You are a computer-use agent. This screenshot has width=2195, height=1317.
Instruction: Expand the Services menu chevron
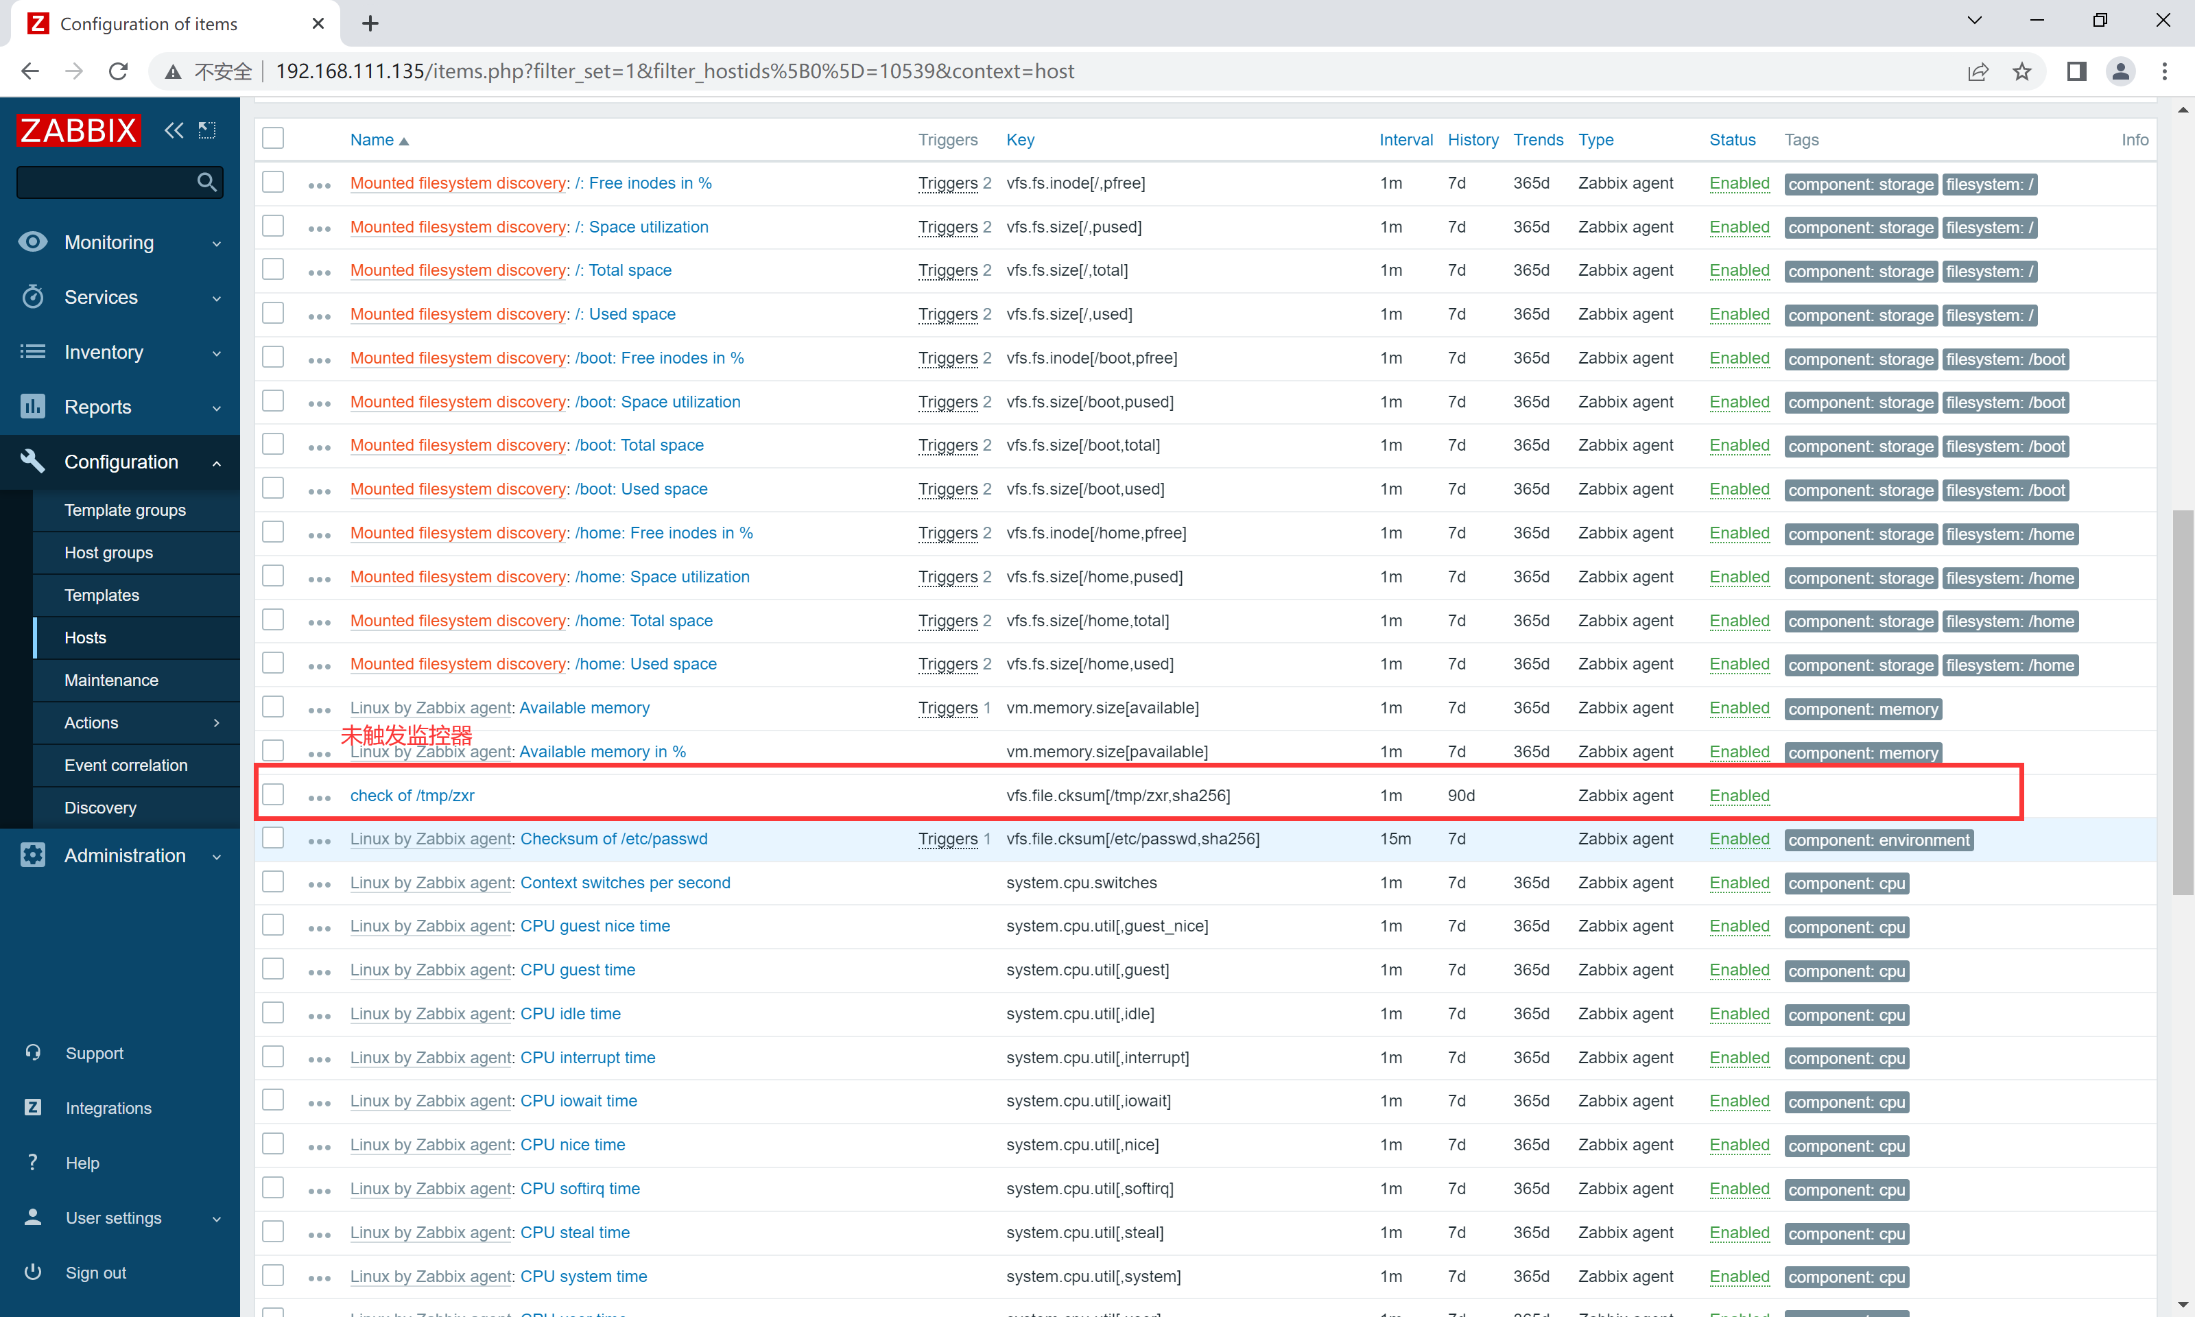tap(217, 298)
